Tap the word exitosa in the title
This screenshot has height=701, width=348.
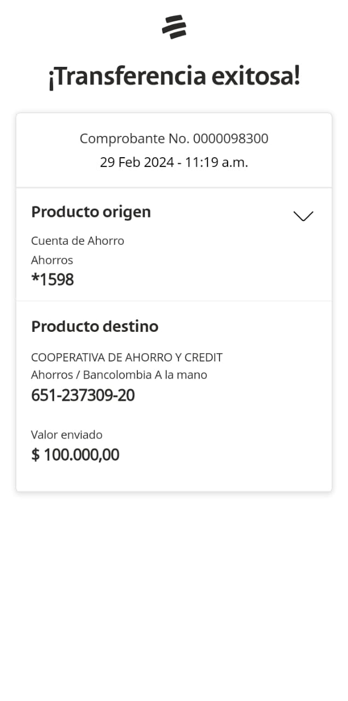(x=255, y=77)
